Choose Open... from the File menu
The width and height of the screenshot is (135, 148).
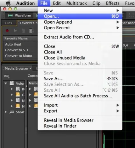click(x=80, y=16)
